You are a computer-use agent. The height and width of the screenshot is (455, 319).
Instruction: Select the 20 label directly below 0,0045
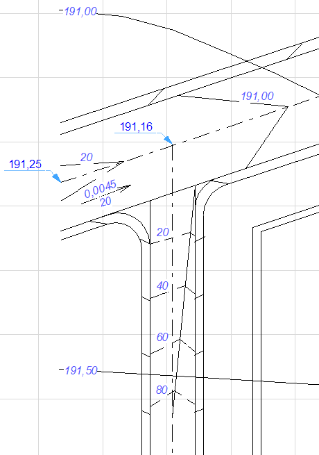[x=105, y=201]
